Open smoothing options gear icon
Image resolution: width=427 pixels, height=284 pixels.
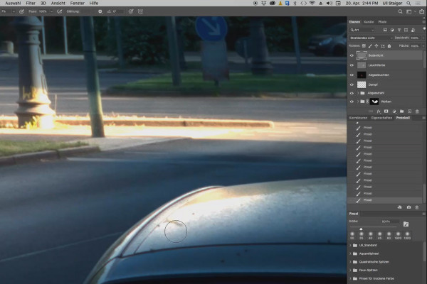click(x=100, y=11)
